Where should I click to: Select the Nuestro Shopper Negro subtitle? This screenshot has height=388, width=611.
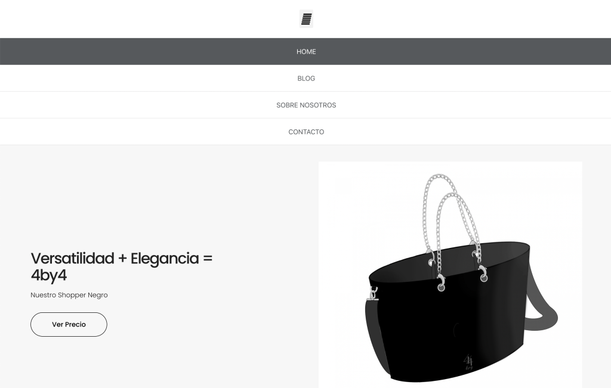(x=69, y=295)
